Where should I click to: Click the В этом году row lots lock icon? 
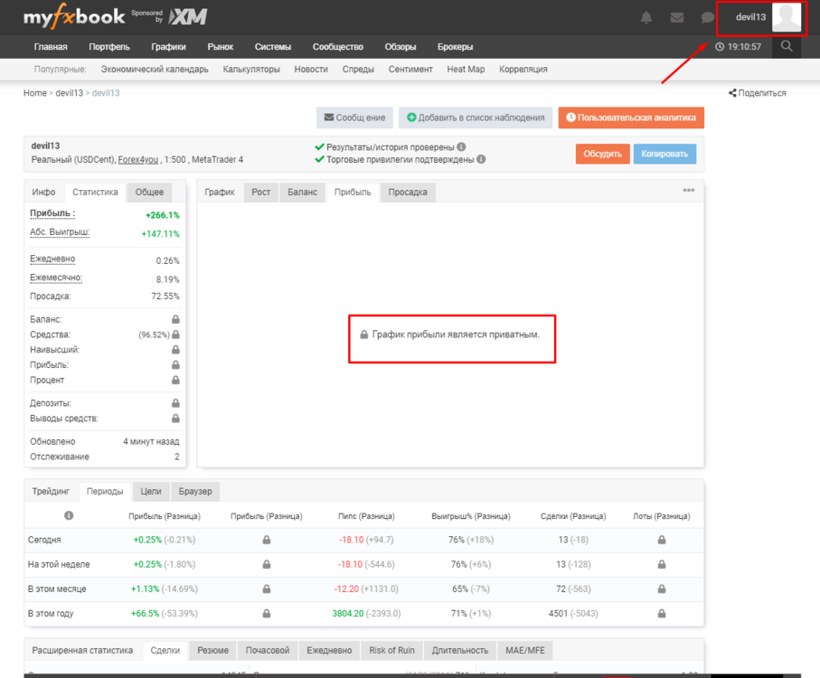pos(662,613)
